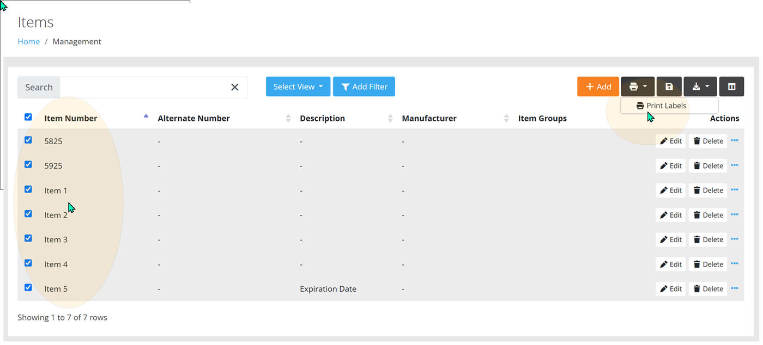Screen dimensions: 763x345
Task: Uncheck the checkbox for item 5925
Action: (28, 164)
